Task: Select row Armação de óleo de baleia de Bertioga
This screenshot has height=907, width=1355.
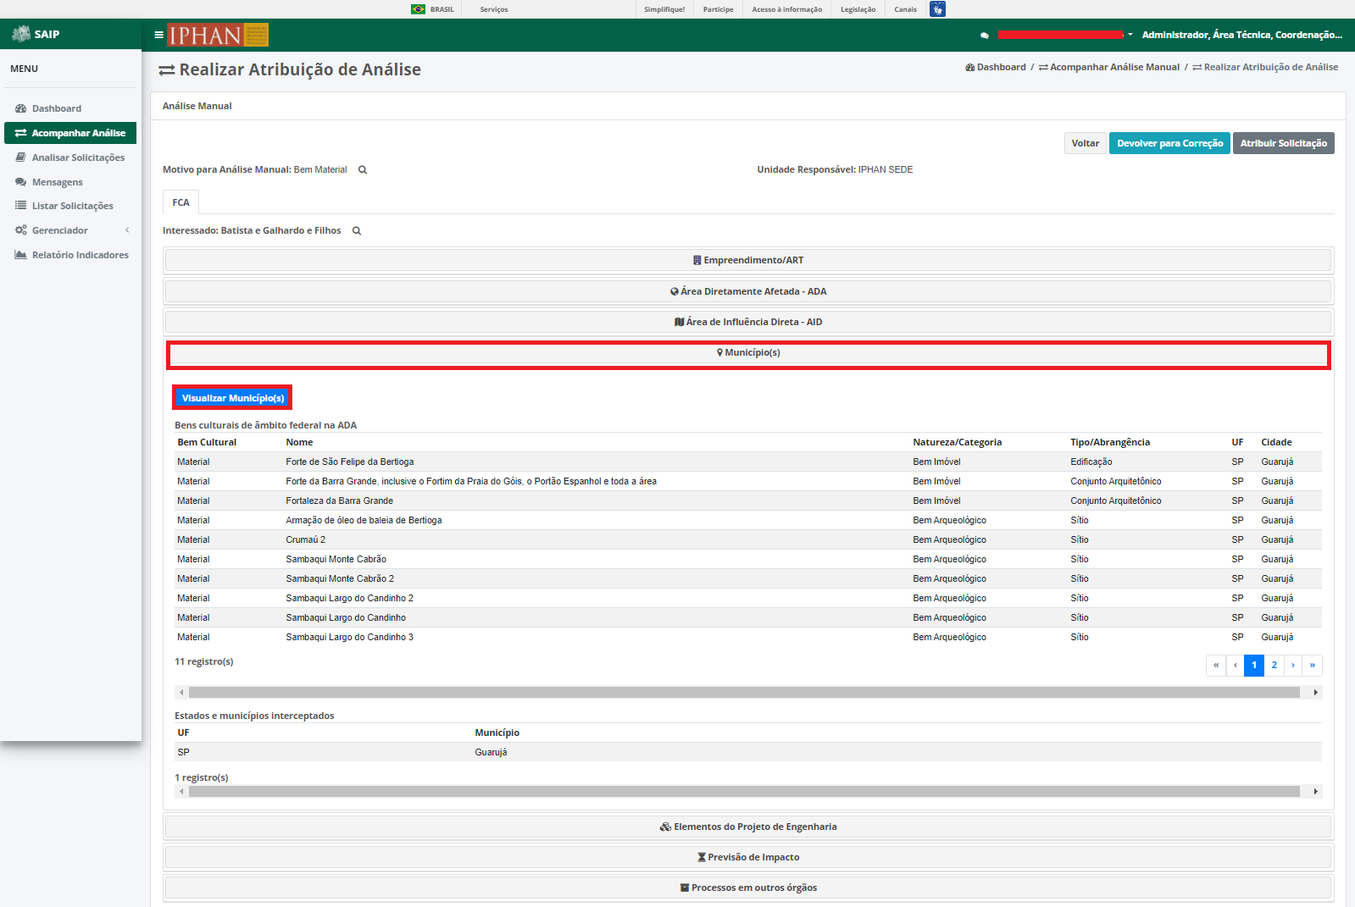Action: (x=748, y=520)
